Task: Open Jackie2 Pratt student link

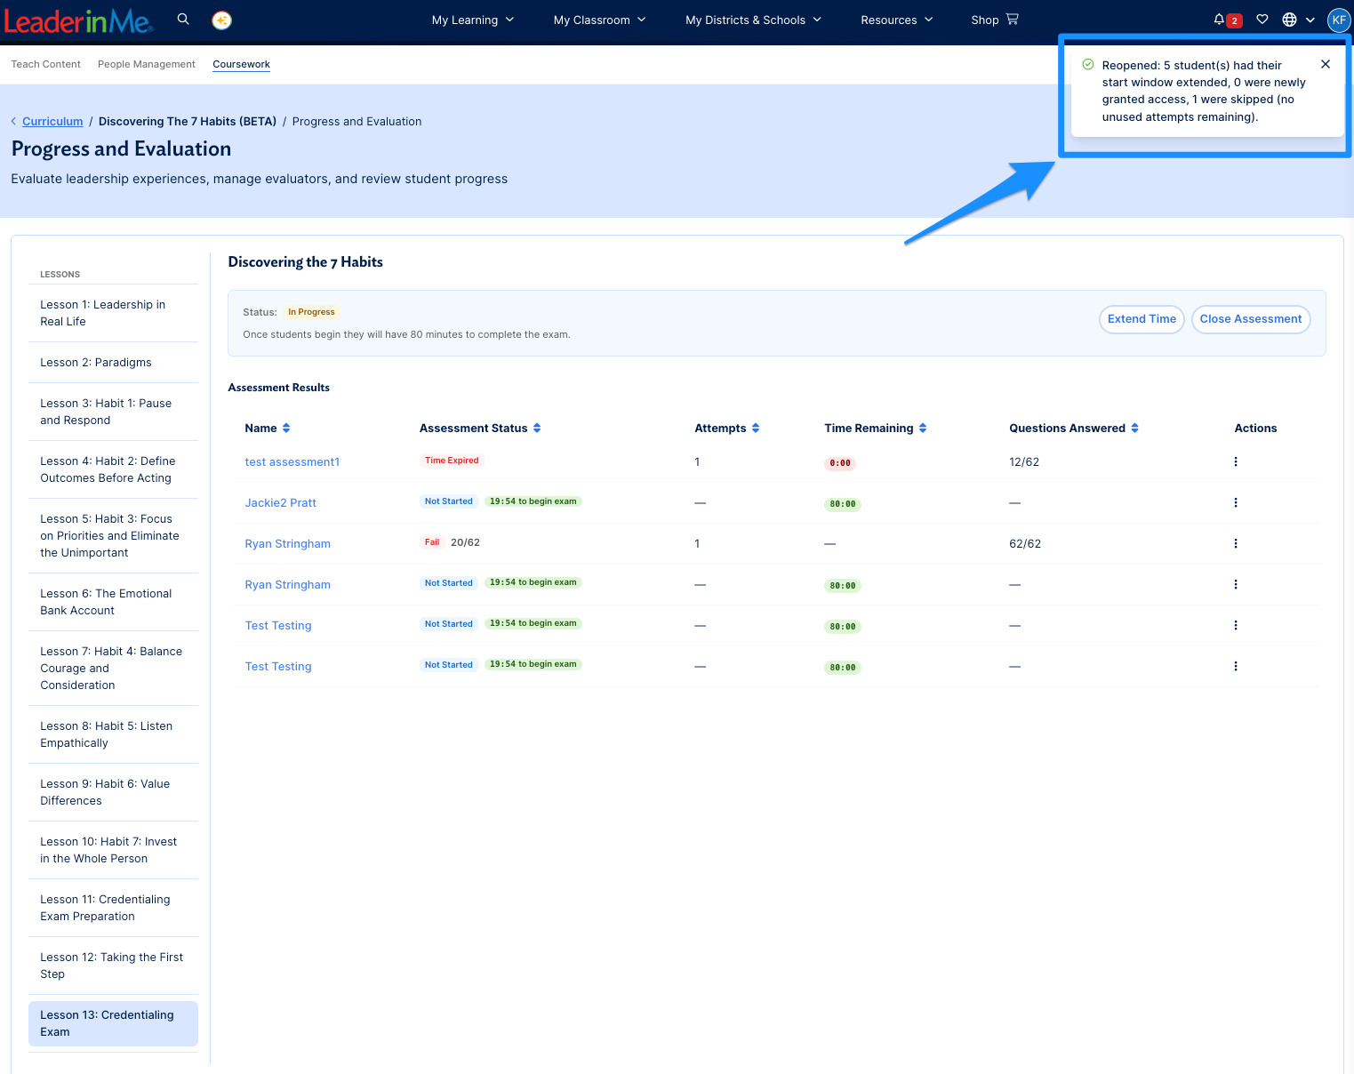Action: (x=281, y=503)
